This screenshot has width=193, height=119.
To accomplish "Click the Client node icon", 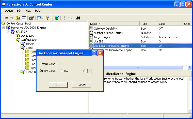I will pyautogui.click(x=23, y=47).
